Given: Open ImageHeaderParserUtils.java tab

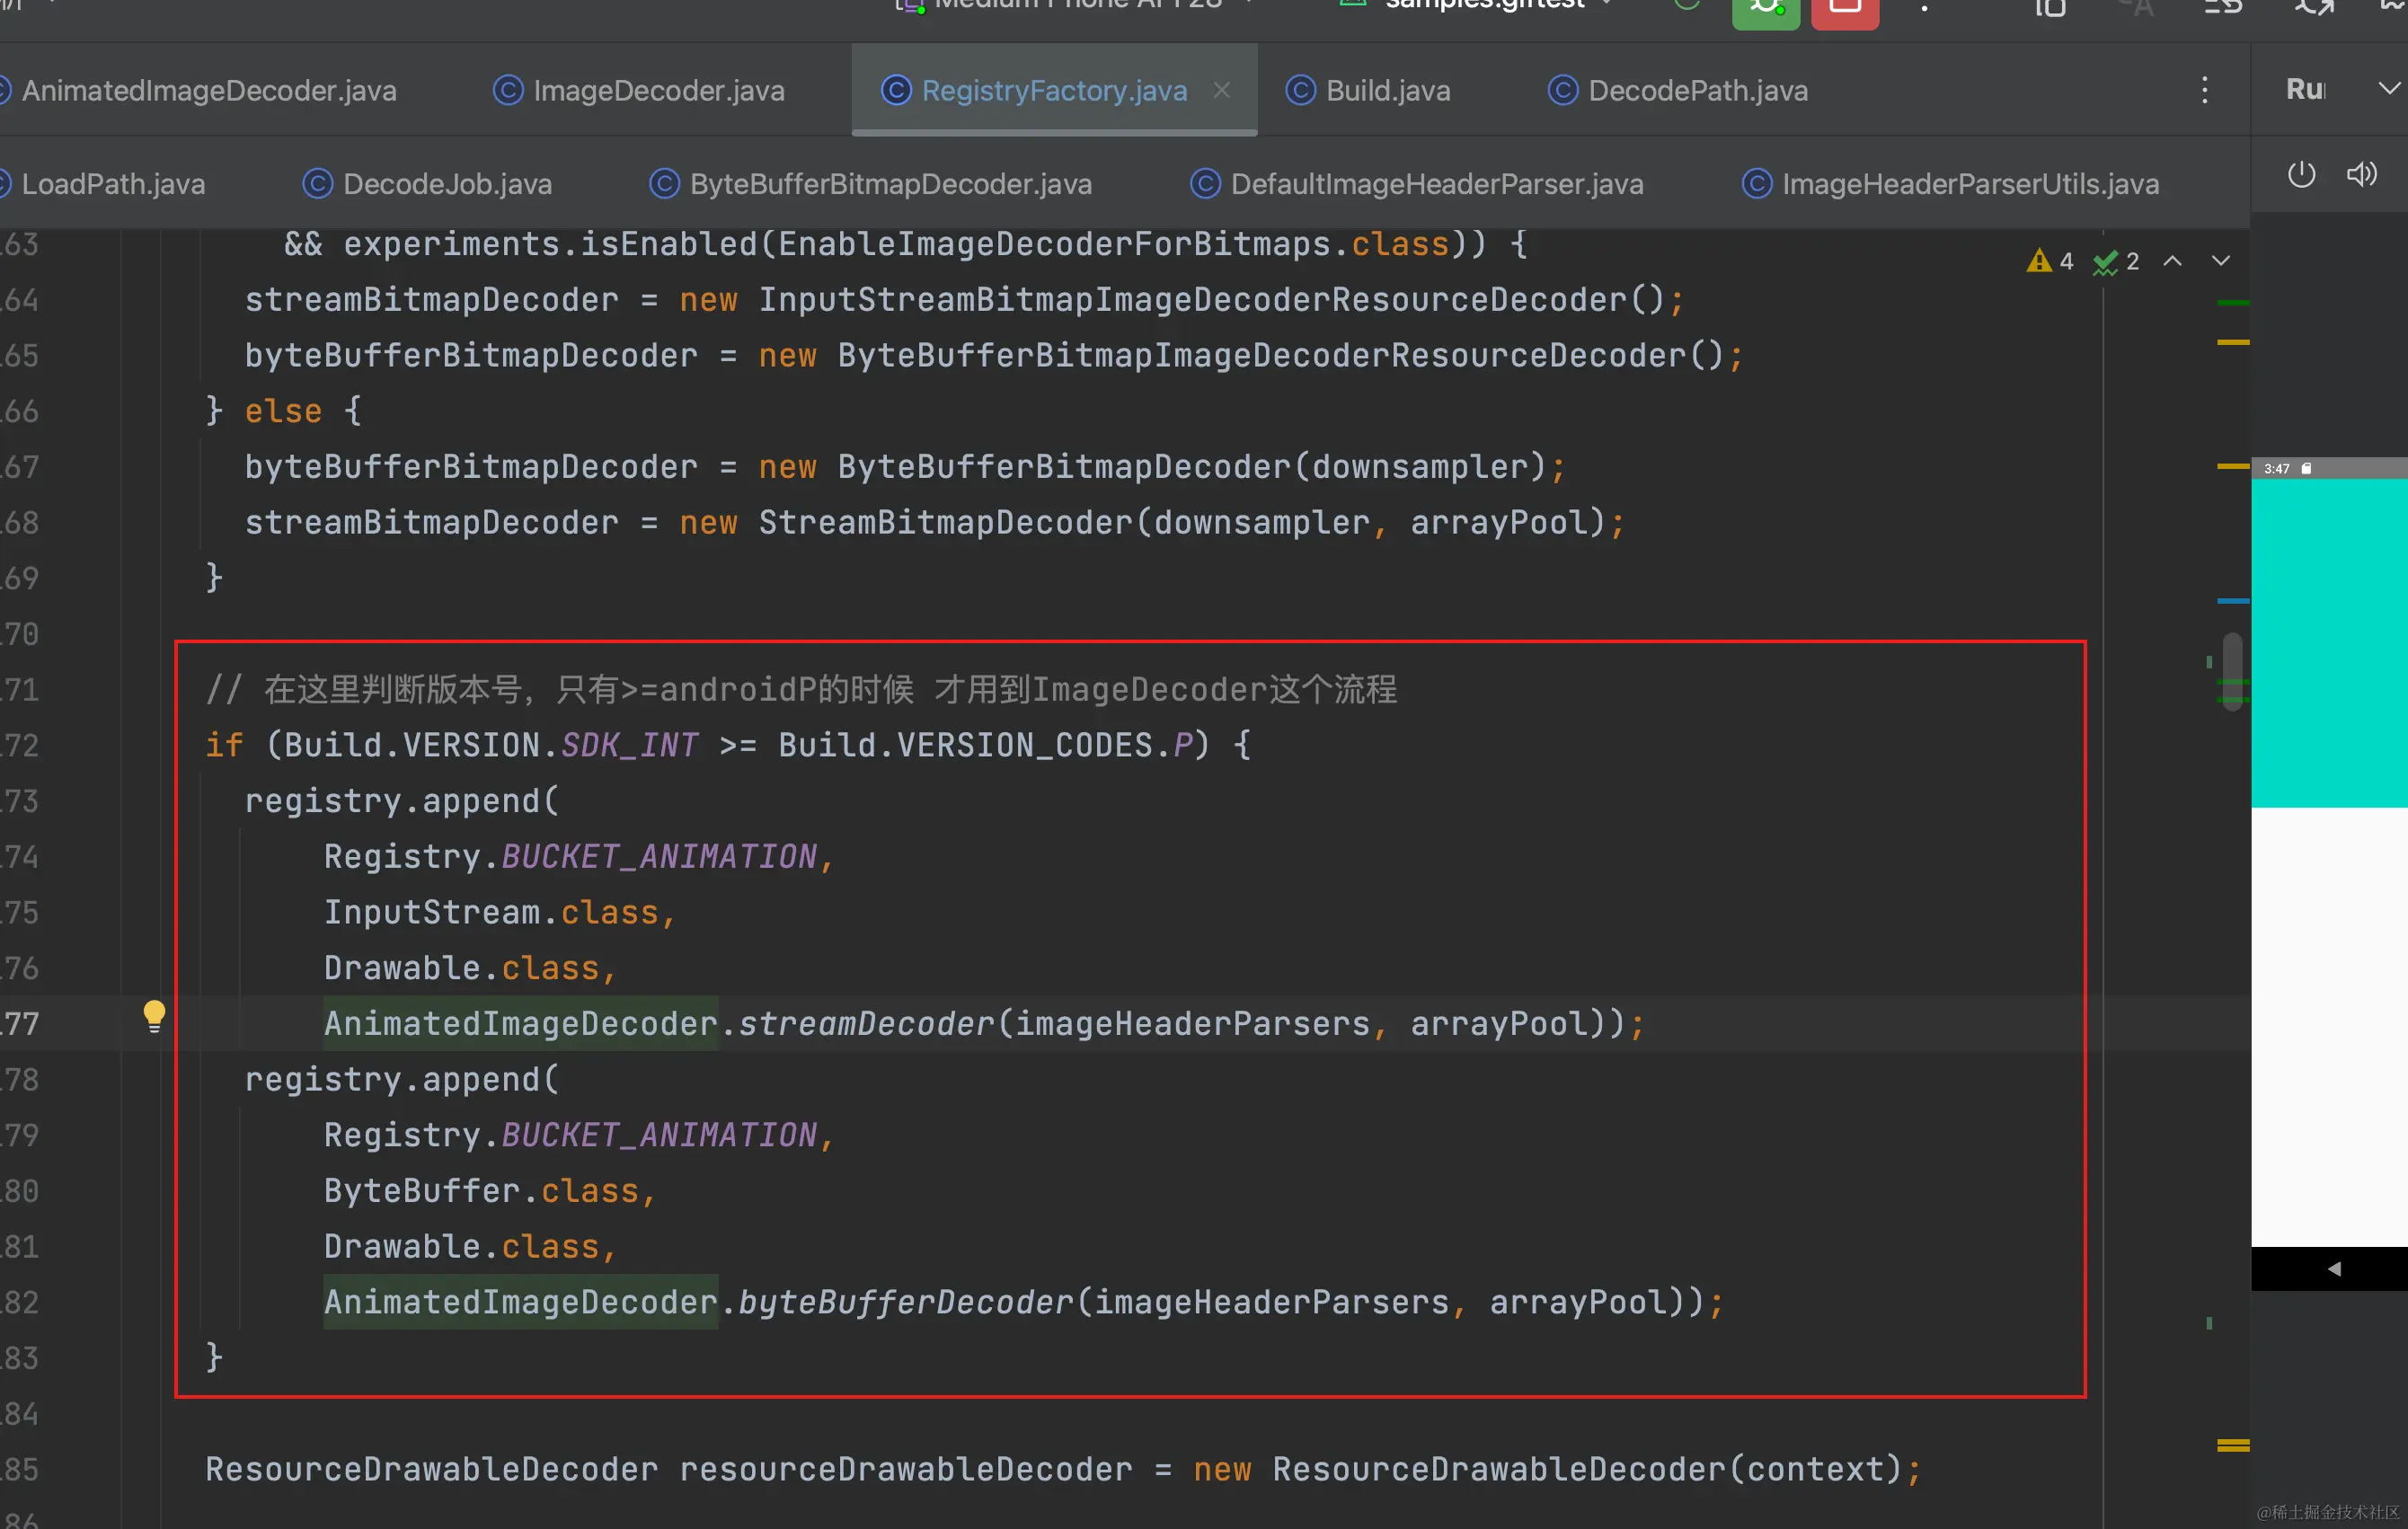Looking at the screenshot, I should (1969, 184).
